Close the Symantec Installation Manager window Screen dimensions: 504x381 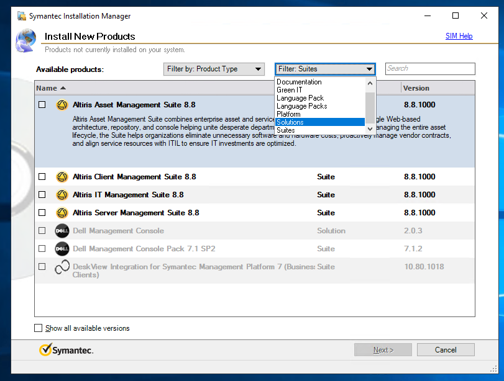coord(483,16)
